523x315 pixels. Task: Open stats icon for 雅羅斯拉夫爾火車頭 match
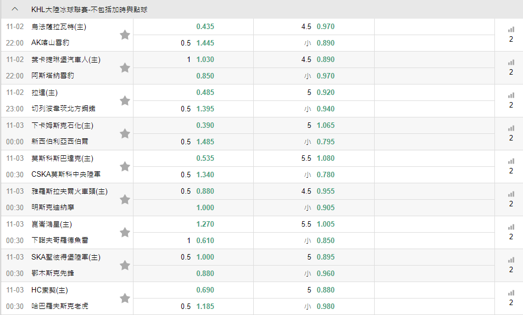click(511, 194)
